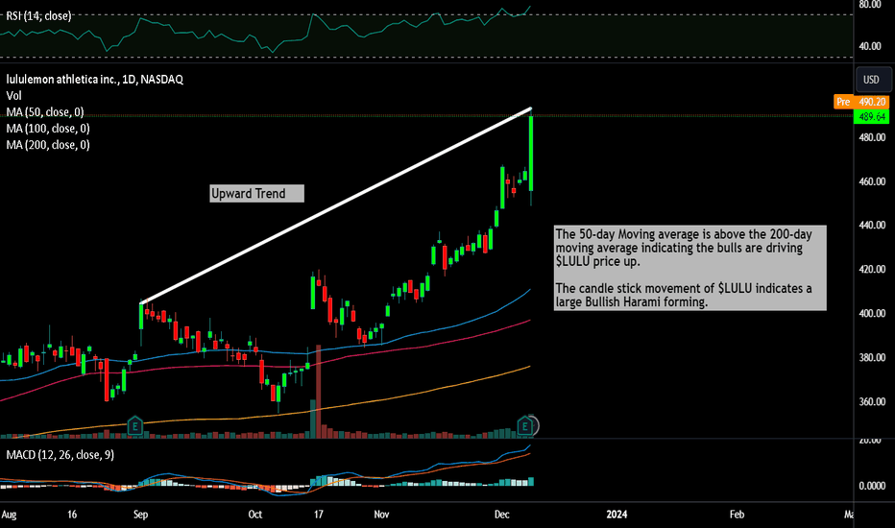Click the Sep label on time axis
895x528 pixels.
[140, 515]
